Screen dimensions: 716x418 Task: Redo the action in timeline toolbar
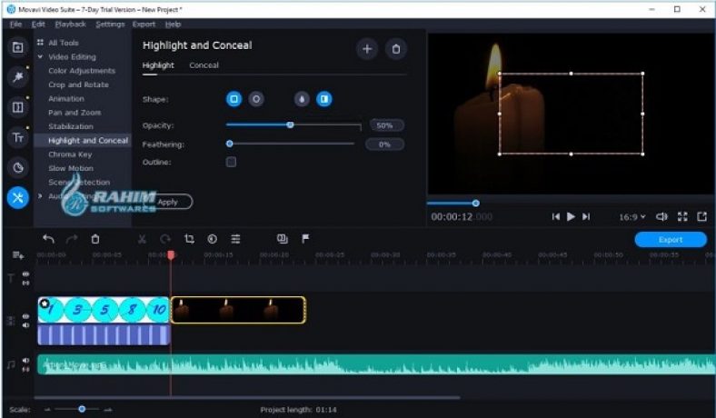72,238
